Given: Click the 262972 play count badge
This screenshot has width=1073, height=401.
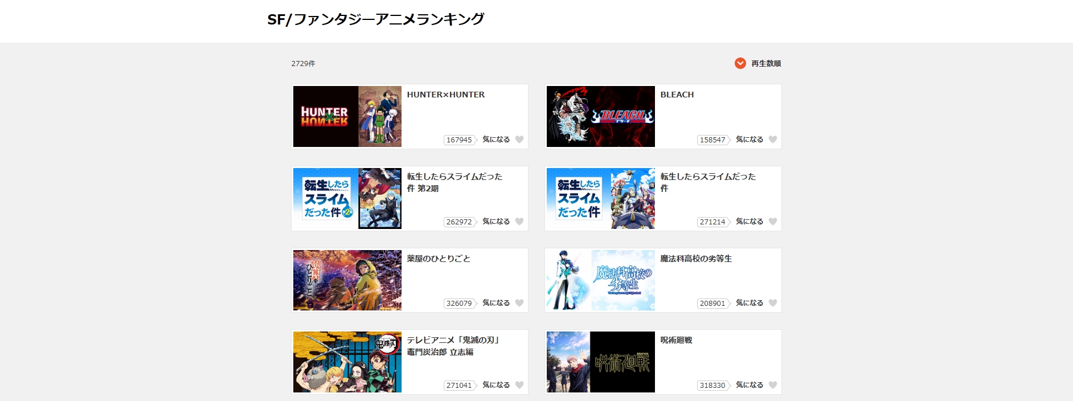Looking at the screenshot, I should click(460, 222).
